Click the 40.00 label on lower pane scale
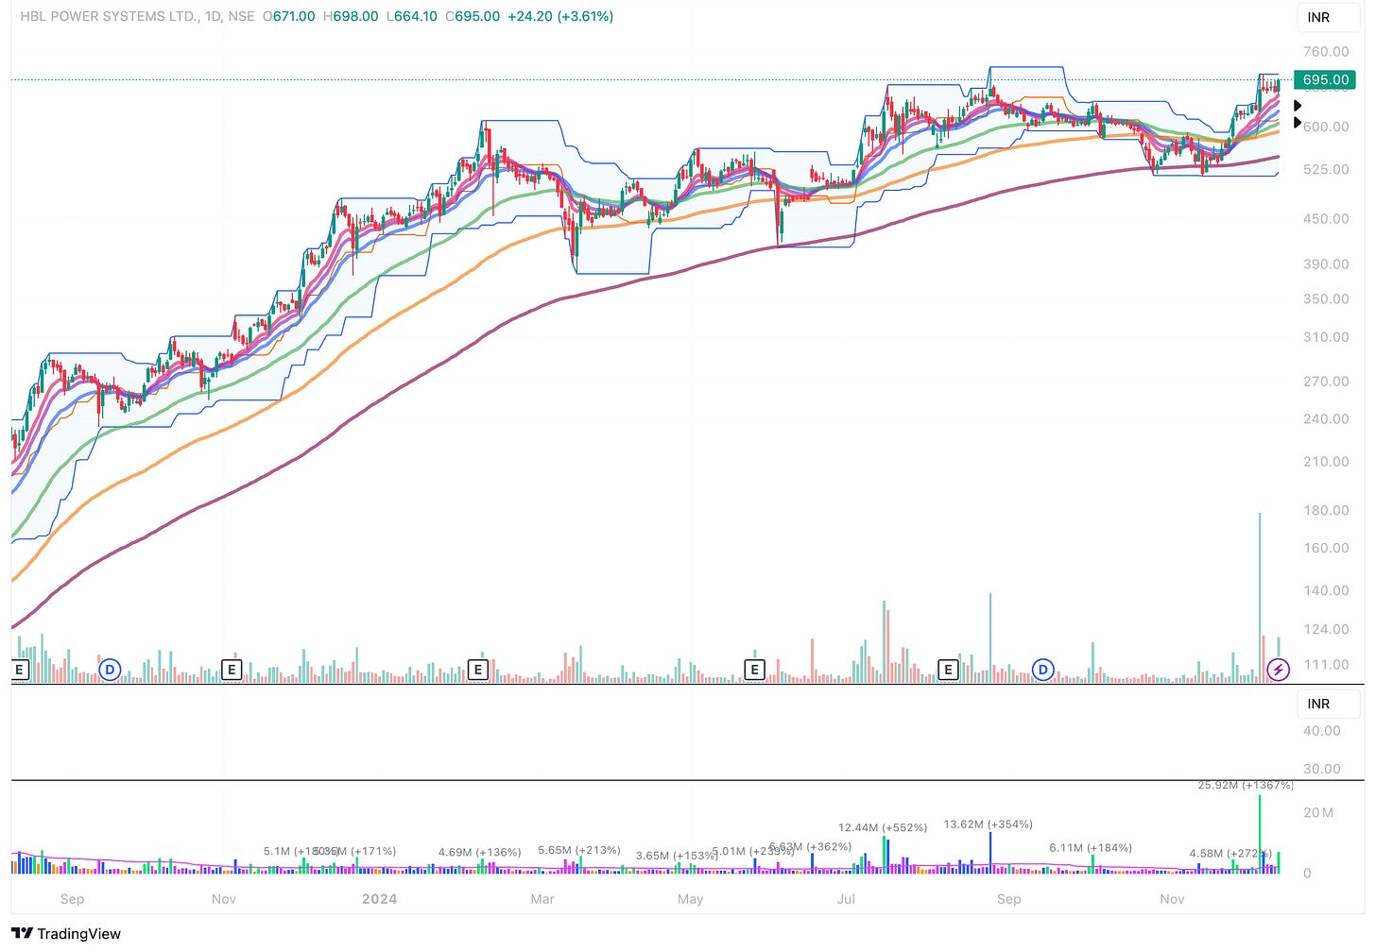 point(1321,730)
